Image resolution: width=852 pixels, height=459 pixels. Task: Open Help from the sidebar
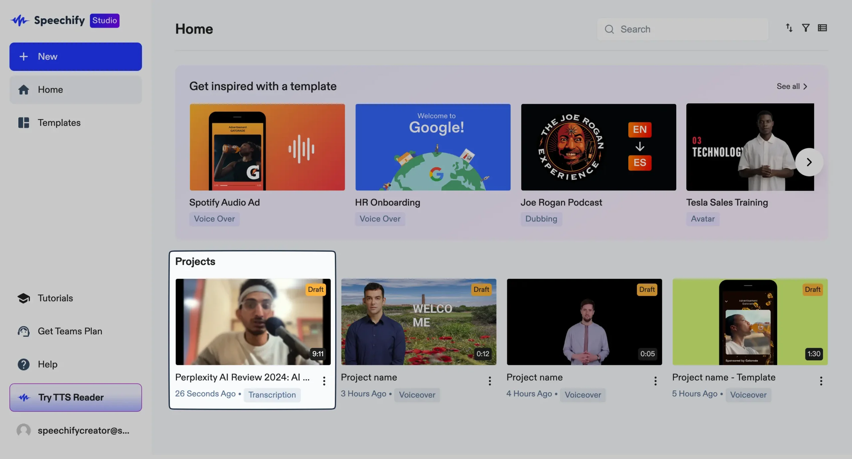click(76, 364)
